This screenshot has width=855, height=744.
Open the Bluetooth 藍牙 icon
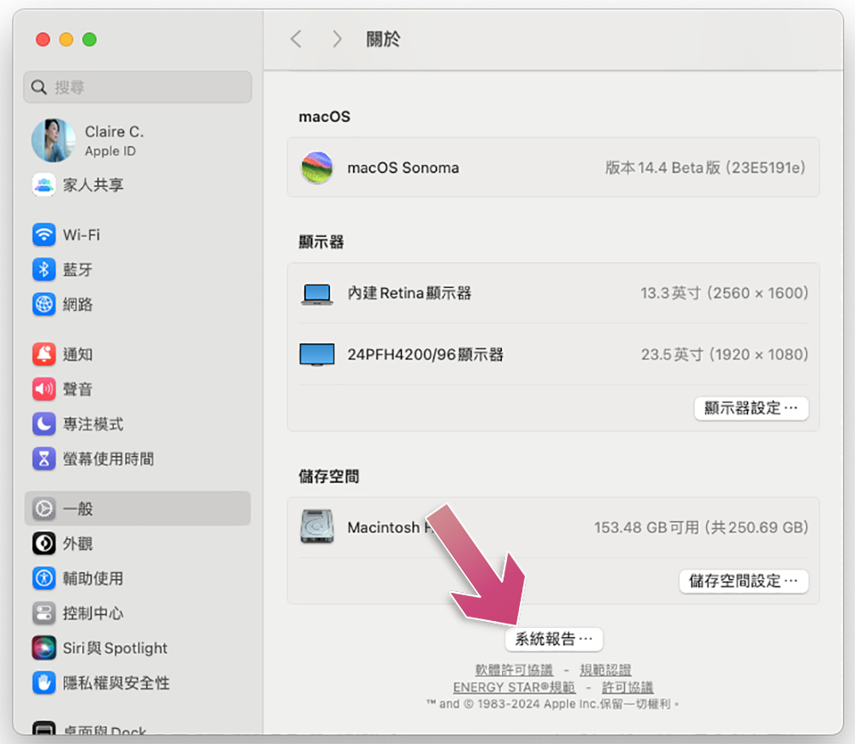(44, 270)
